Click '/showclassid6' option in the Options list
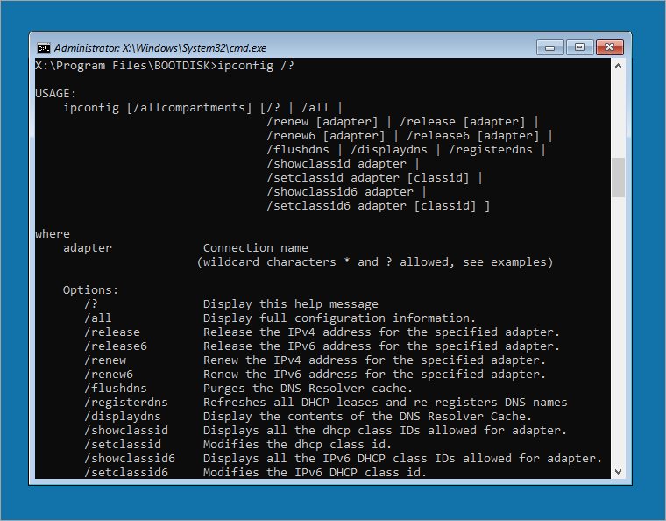 pyautogui.click(x=130, y=458)
